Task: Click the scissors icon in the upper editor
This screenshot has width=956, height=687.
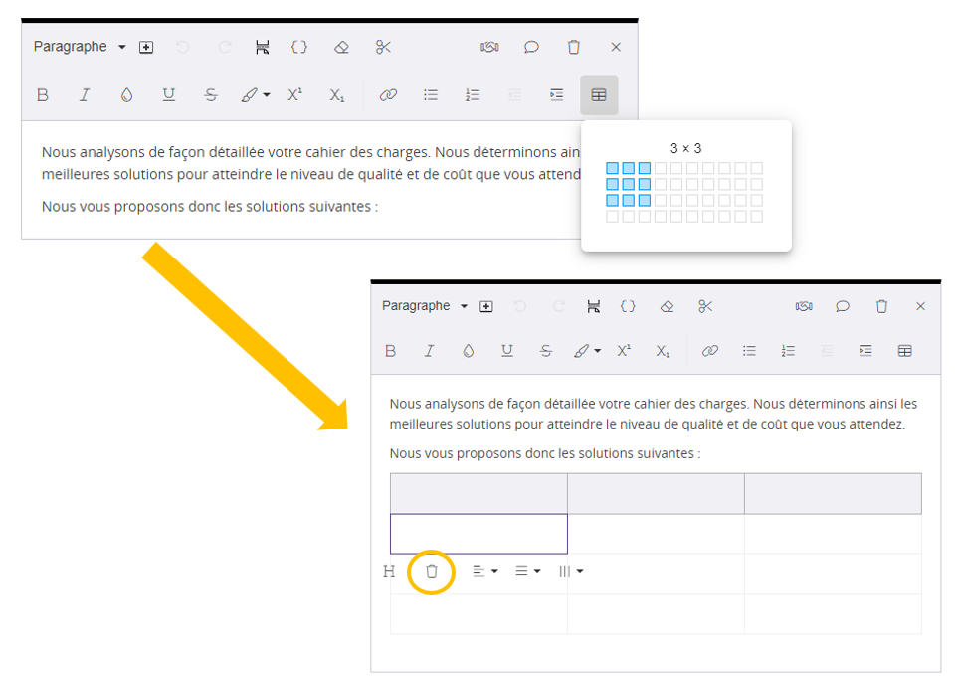Action: [384, 47]
